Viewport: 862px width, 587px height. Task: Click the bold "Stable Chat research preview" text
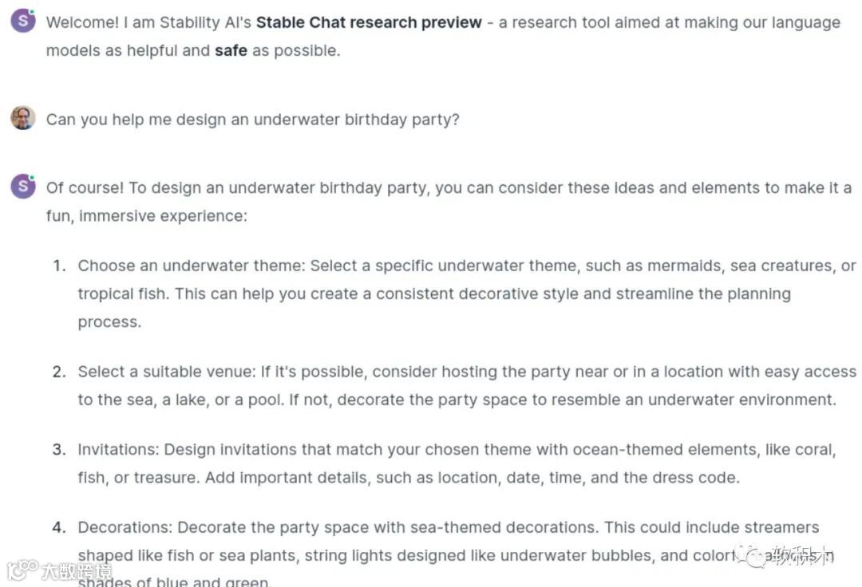pyautogui.click(x=369, y=22)
